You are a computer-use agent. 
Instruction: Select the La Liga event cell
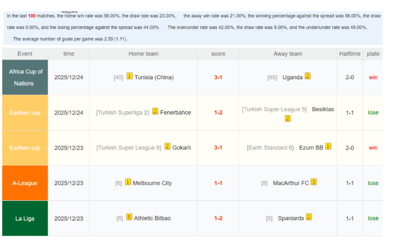(25, 218)
